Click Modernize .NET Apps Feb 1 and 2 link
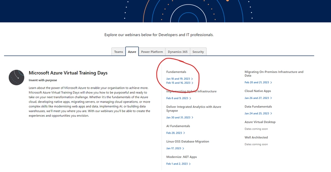This screenshot has height=172, width=331. pyautogui.click(x=177, y=164)
